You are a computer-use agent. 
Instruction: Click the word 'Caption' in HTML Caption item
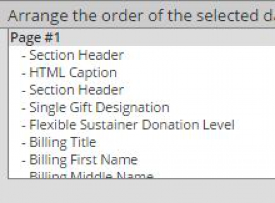[93, 74]
